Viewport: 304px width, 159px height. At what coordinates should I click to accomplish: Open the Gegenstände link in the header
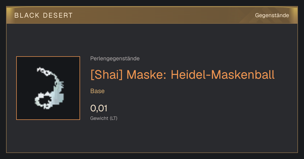(x=272, y=15)
